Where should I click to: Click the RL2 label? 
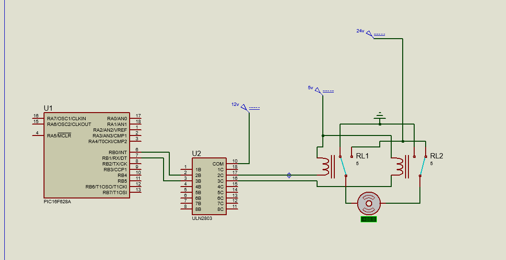tap(437, 156)
